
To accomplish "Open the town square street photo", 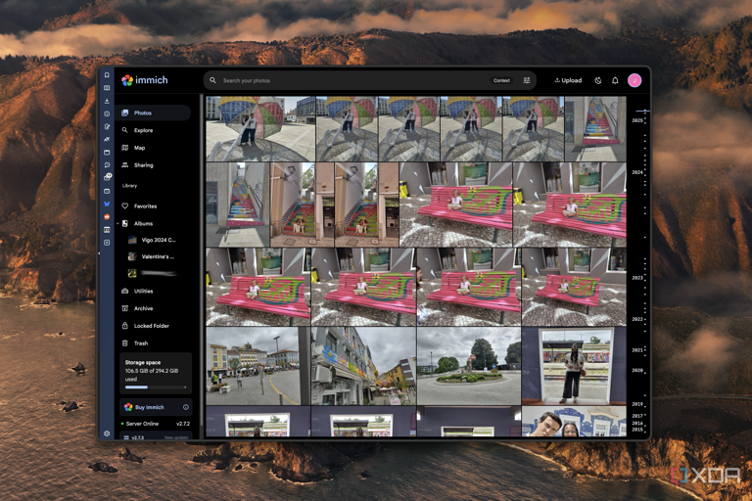I will point(258,366).
